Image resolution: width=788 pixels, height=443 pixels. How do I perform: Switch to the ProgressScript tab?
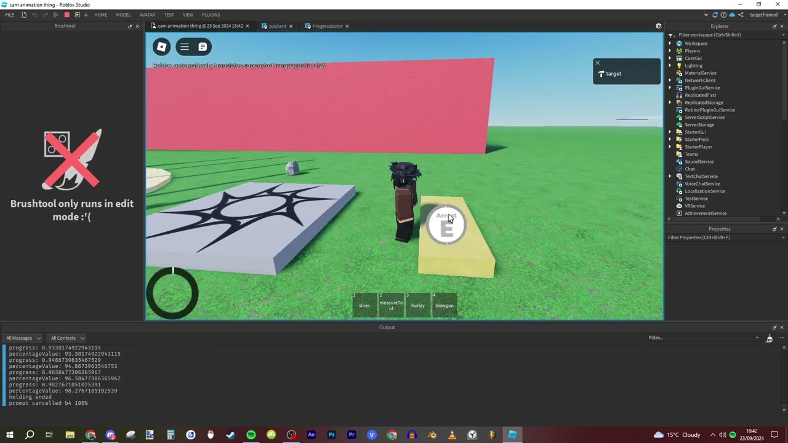[327, 26]
